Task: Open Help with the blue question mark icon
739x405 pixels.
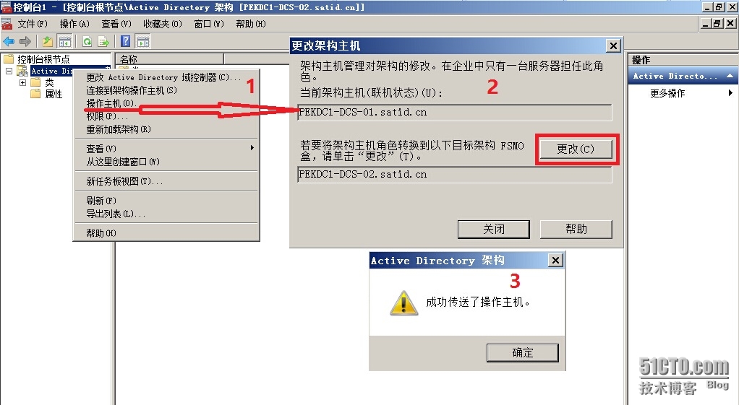Action: 125,41
